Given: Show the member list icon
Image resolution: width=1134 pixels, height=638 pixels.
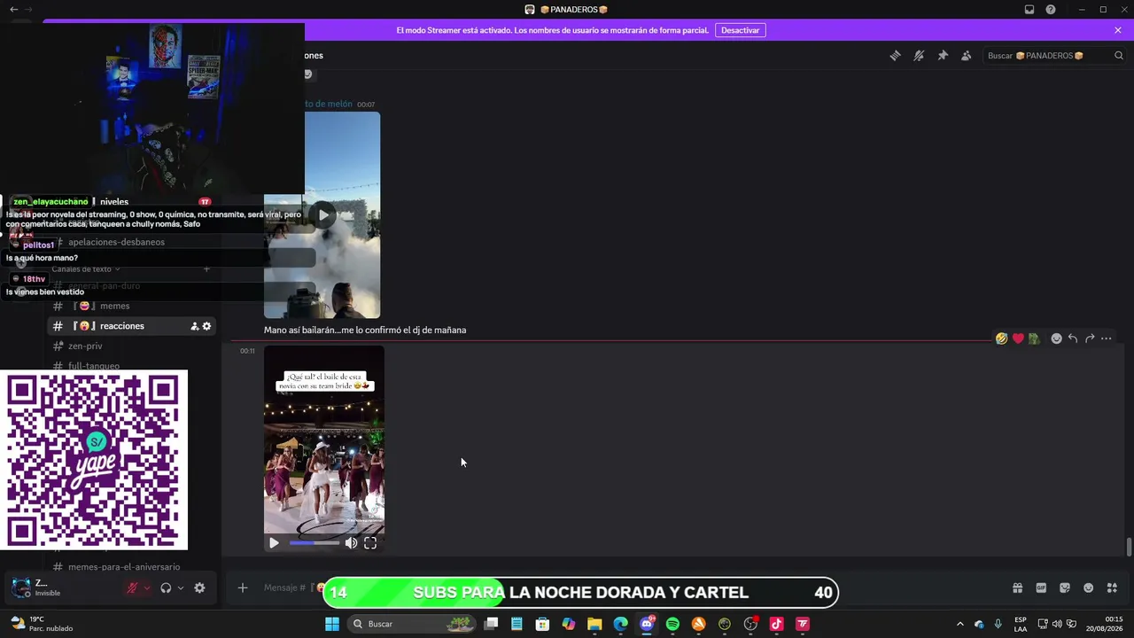Looking at the screenshot, I should (967, 56).
